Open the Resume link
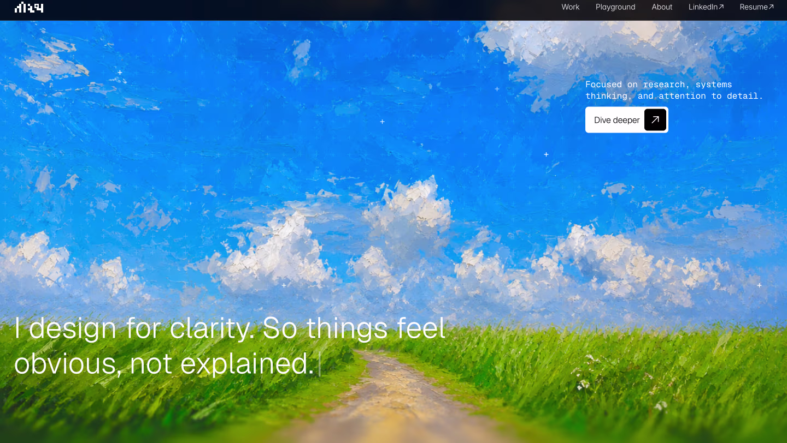The image size is (787, 443). [757, 7]
